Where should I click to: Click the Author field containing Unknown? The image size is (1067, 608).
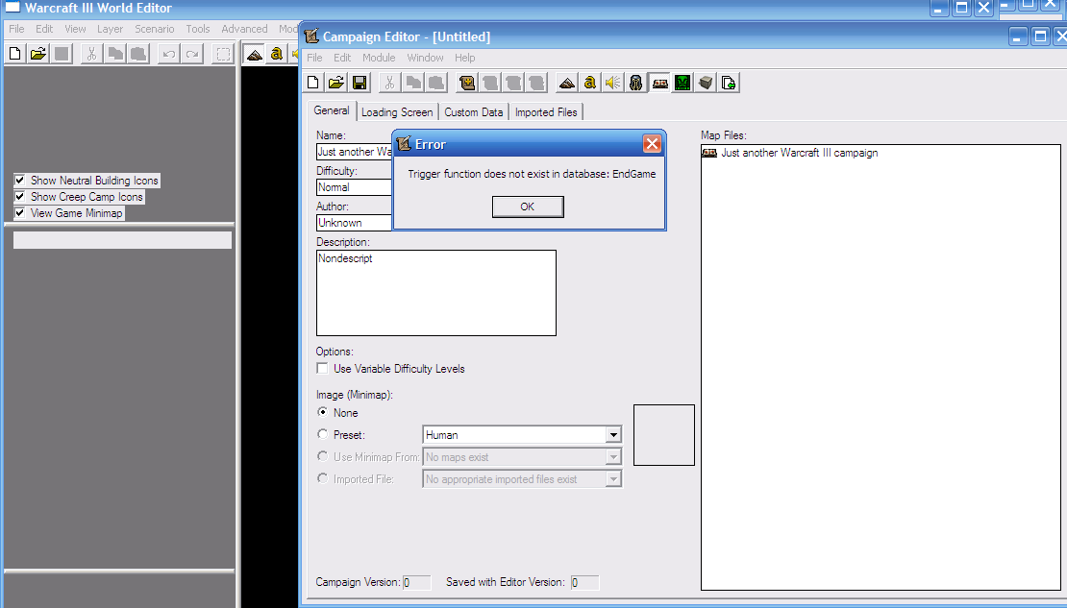tap(354, 223)
